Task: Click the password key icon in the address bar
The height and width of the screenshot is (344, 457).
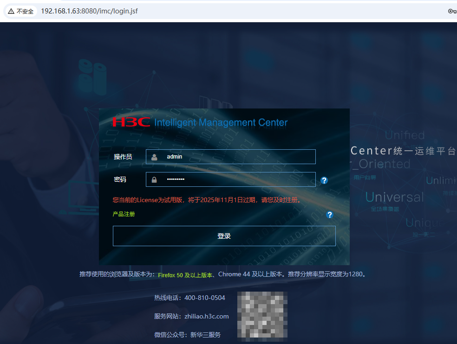Action: [452, 11]
